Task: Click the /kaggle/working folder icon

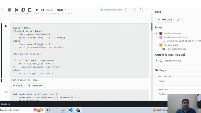Action: coord(161,61)
